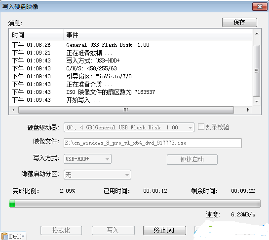Viewport: 269px width, 240px height.
Task: Open the 隐藏启动分区 dropdown
Action: (97, 175)
